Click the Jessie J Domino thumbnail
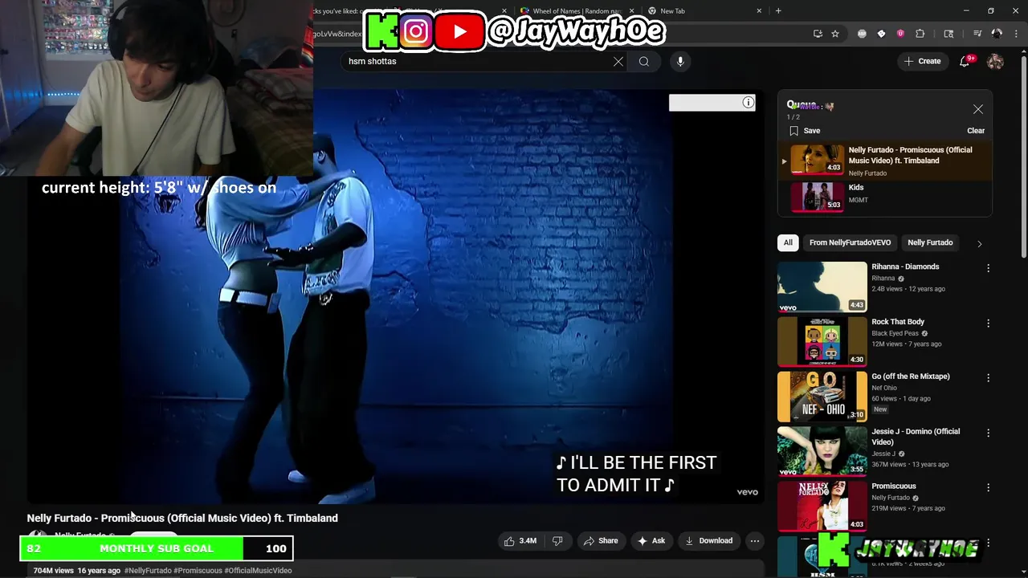The image size is (1028, 578). tap(822, 451)
